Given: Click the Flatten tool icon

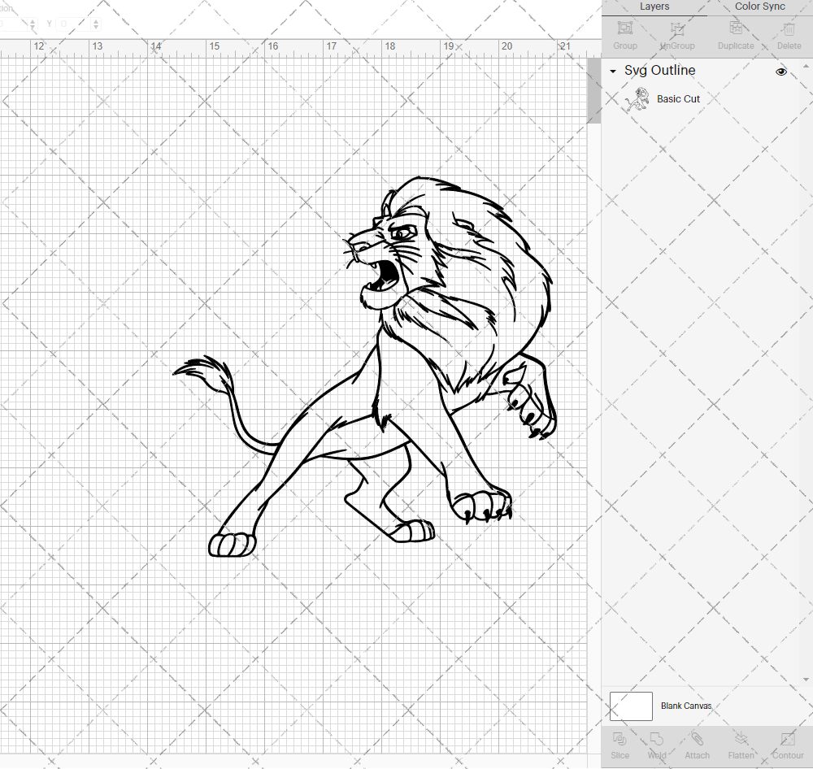Looking at the screenshot, I should coord(740,740).
